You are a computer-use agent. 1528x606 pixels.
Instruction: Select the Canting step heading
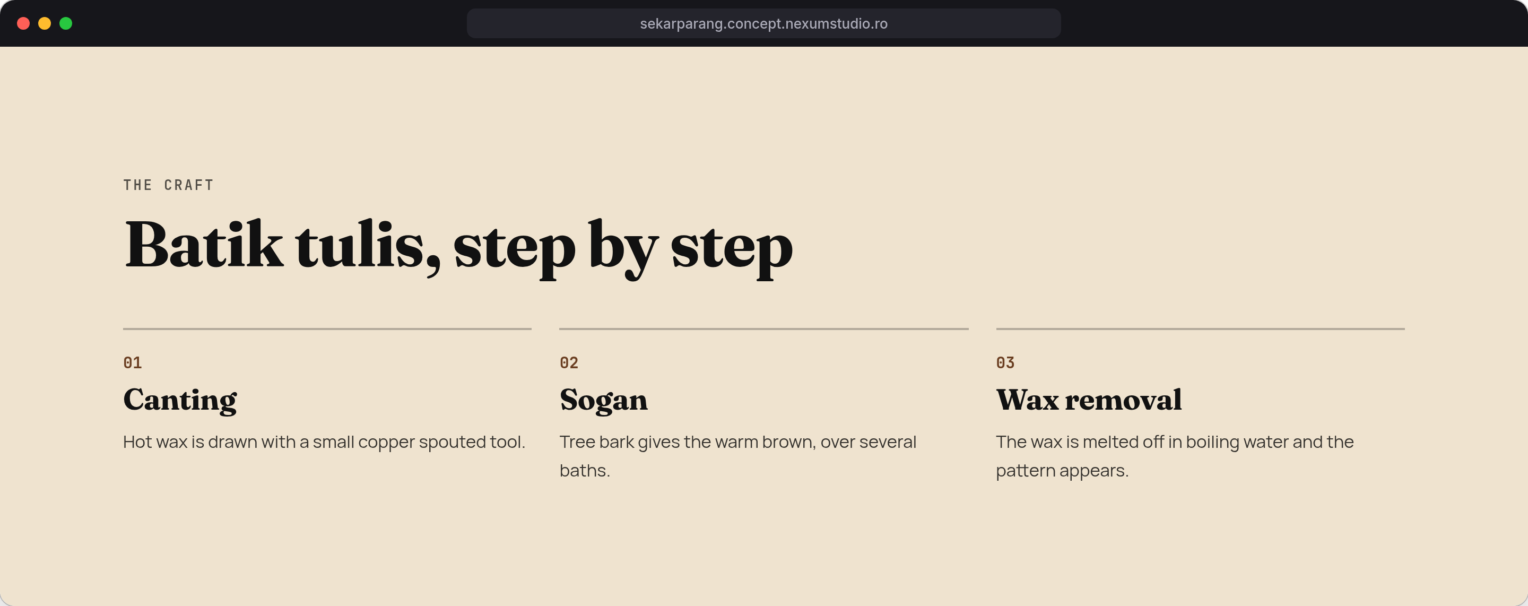(x=180, y=400)
